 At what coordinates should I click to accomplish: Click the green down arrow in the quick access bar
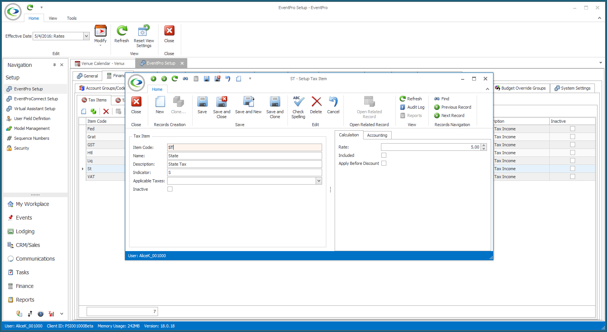[x=164, y=79]
